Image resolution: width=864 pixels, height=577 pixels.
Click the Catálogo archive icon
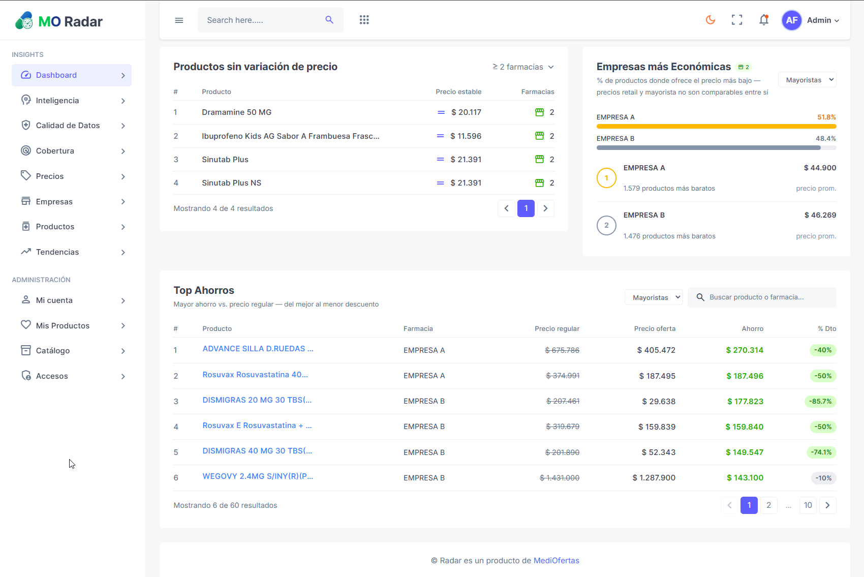(x=26, y=350)
